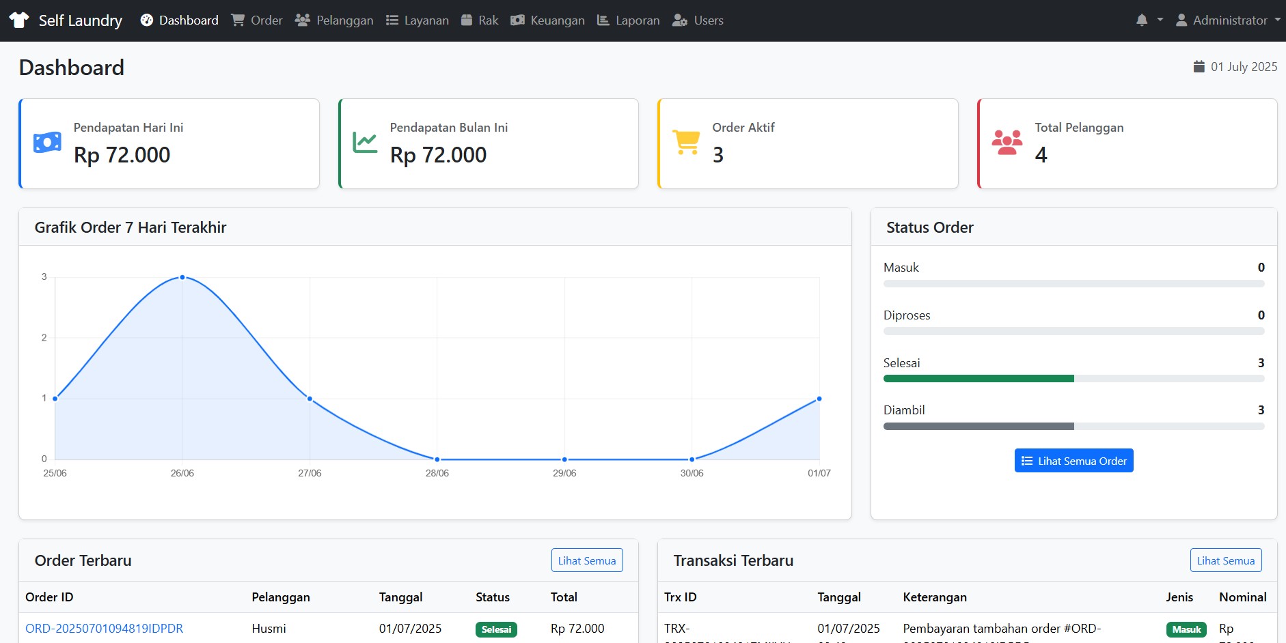Click the green chart icon in Pendapatan Bulan Ini
Screen dimensions: 1286x643
365,142
